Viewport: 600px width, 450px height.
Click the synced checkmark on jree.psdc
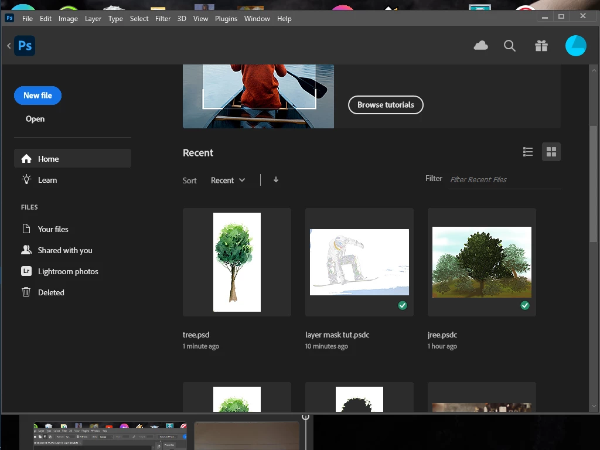point(524,305)
